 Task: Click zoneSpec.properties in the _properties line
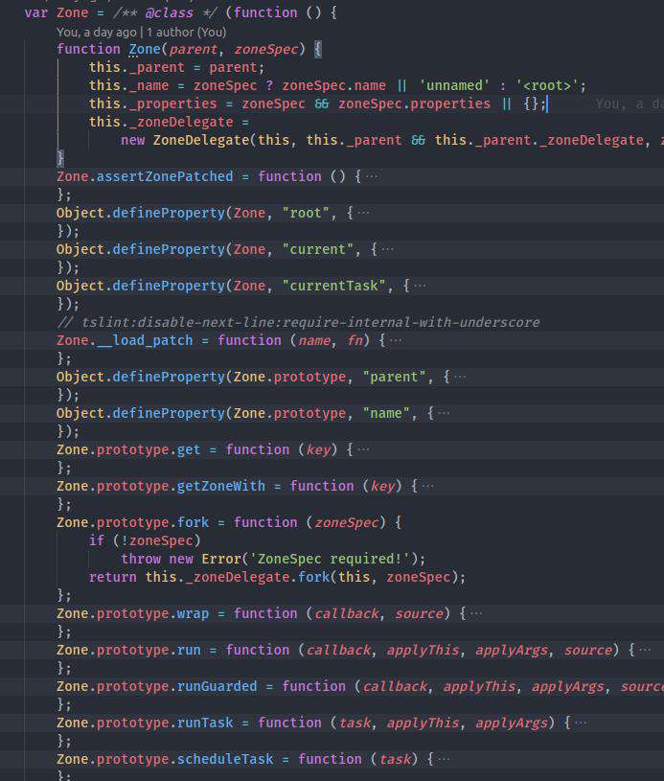tap(414, 103)
